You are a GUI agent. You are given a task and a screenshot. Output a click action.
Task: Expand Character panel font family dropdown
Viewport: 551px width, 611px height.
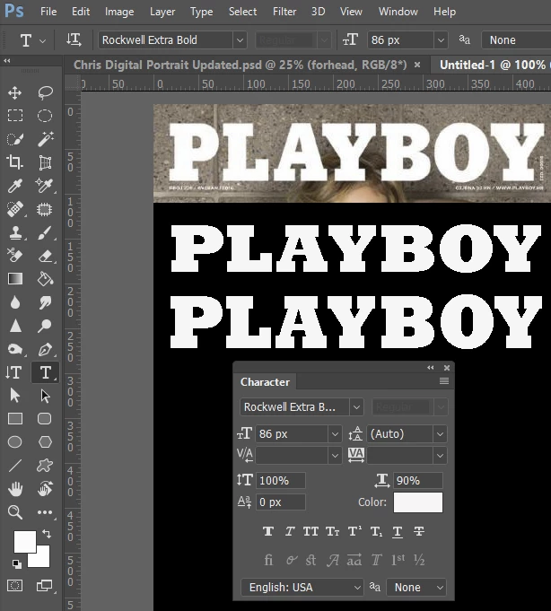coord(356,407)
